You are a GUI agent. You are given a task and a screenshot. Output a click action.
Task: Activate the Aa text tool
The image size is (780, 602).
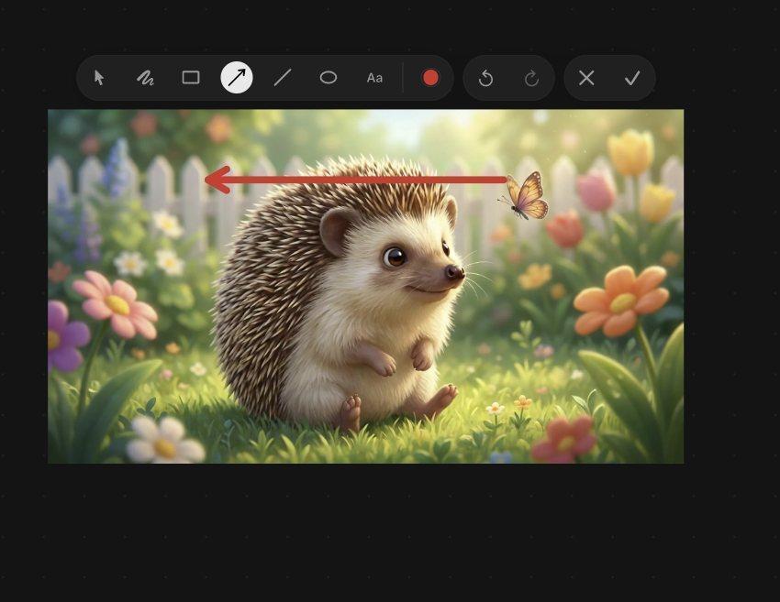pyautogui.click(x=374, y=78)
